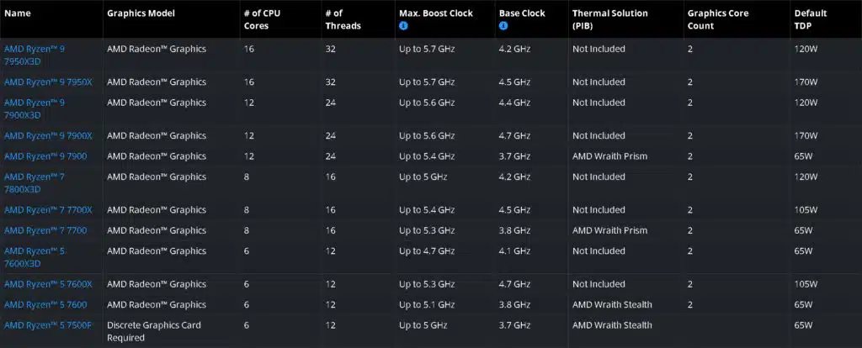Click the Max. Boost Clock info icon
The width and height of the screenshot is (862, 348).
(403, 26)
